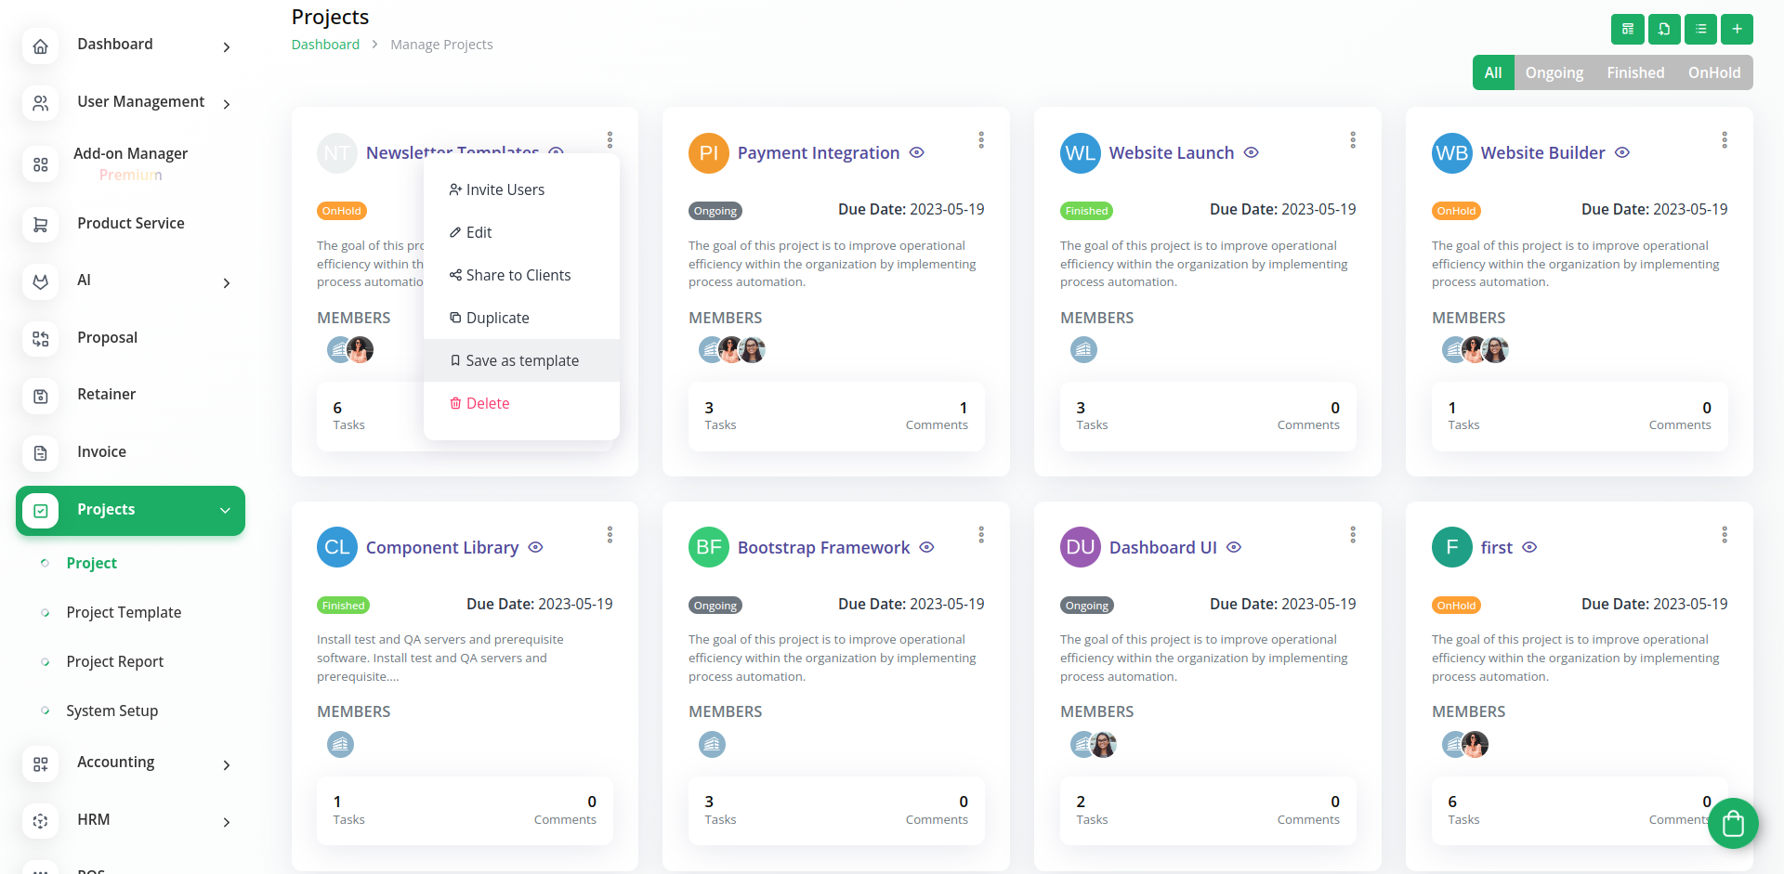
Task: Click the orange PI project avatar
Action: coord(708,153)
